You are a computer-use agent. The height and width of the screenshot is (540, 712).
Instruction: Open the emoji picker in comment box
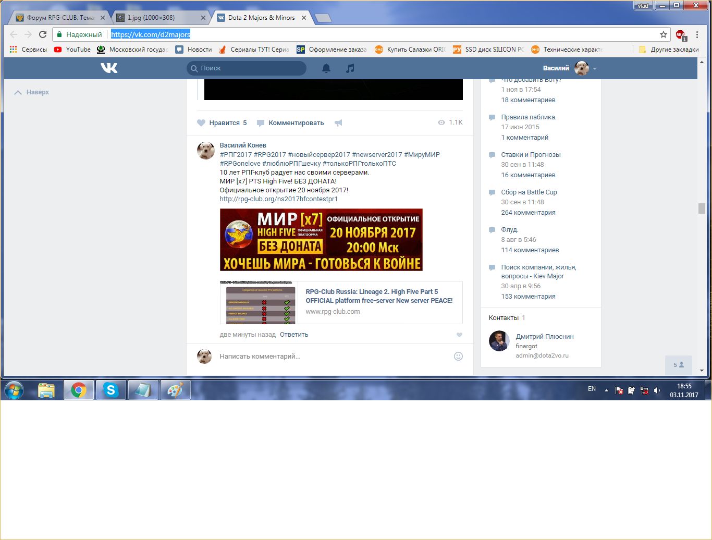coord(458,357)
